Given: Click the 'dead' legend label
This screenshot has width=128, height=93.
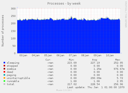Looking at the screenshot, I should [x=10, y=72].
